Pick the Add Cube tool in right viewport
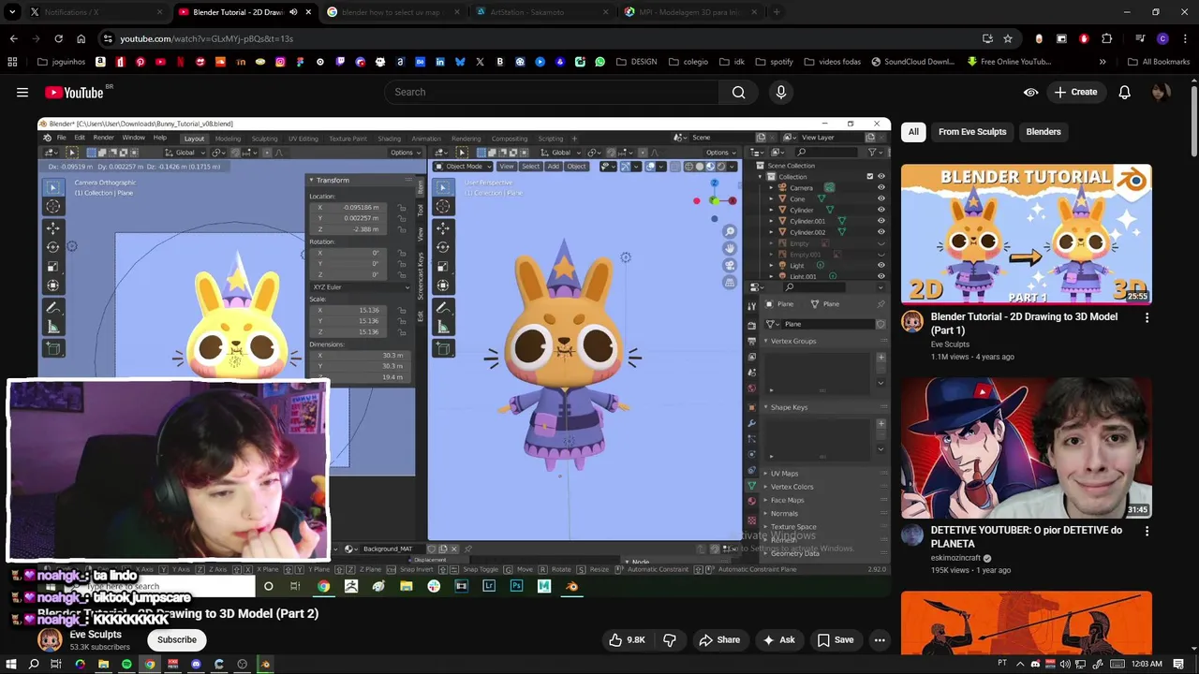This screenshot has height=674, width=1199. pos(443,349)
